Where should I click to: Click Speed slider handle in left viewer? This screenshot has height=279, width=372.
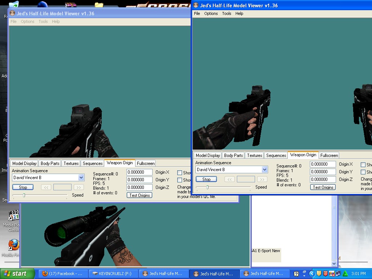pyautogui.click(x=24, y=195)
